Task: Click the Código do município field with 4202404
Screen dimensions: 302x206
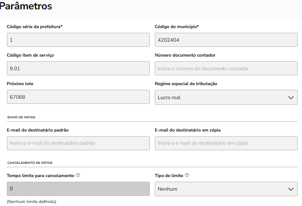Action: [x=226, y=40]
